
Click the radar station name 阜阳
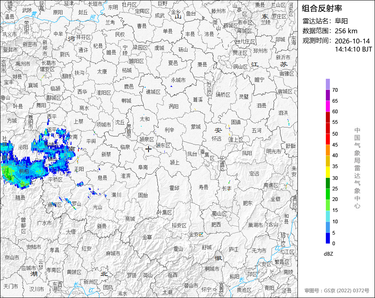(341, 21)
